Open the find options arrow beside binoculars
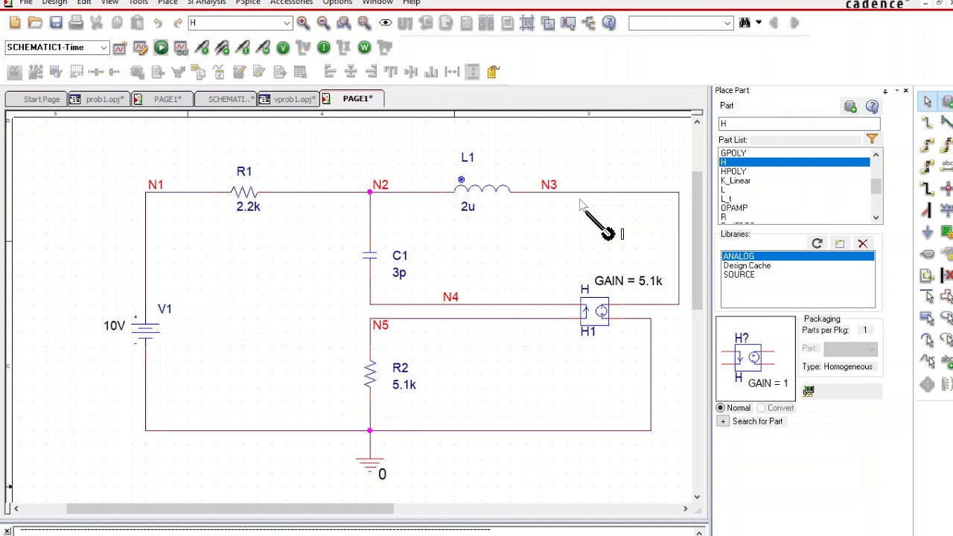953x536 pixels. point(758,23)
